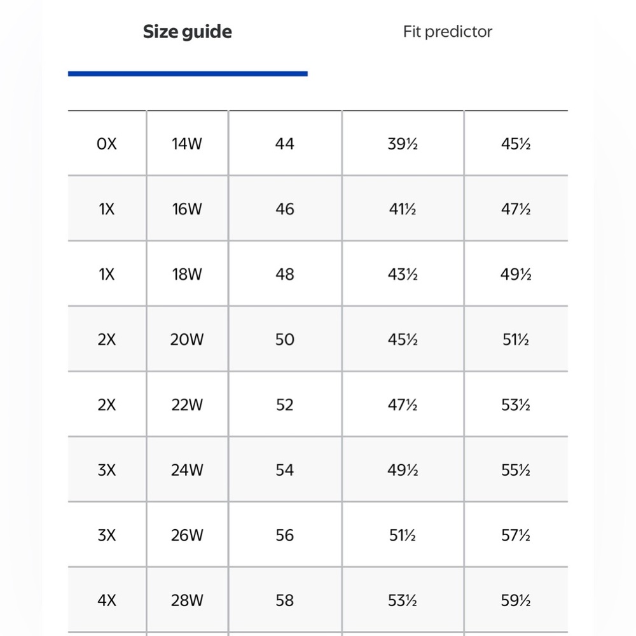Screen dimensions: 636x636
Task: Click the 44 measurement cell
Action: pyautogui.click(x=285, y=144)
